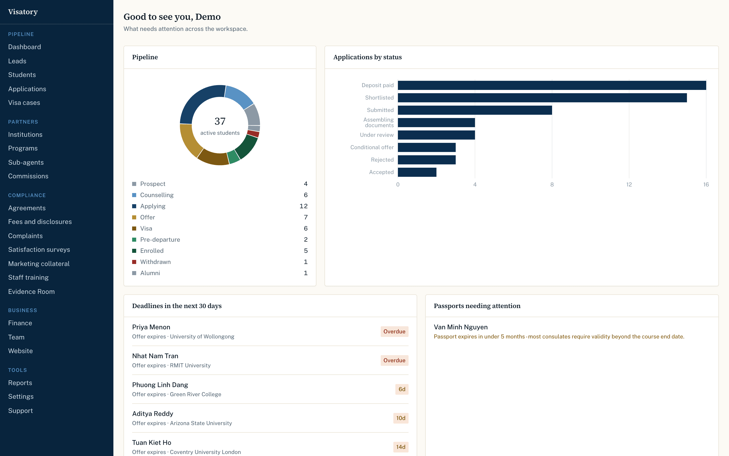Go to Commissions
The width and height of the screenshot is (729, 456).
[x=28, y=176]
